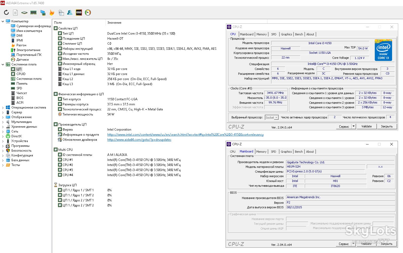Open the OSD panel toolbar icon
This screenshot has height=253, width=403.
(x=79, y=13)
